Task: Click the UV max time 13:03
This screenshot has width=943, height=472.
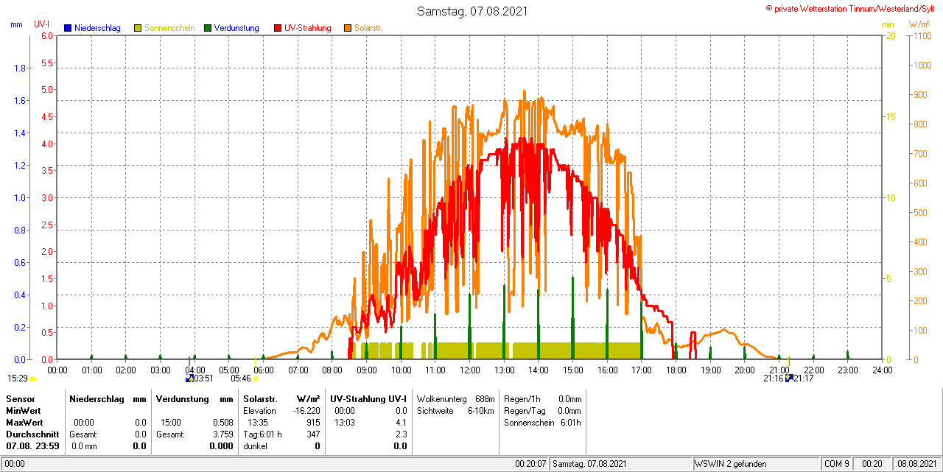Action: [344, 423]
